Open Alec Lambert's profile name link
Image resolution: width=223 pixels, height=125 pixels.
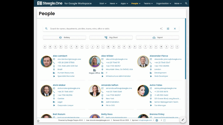tap(60, 56)
